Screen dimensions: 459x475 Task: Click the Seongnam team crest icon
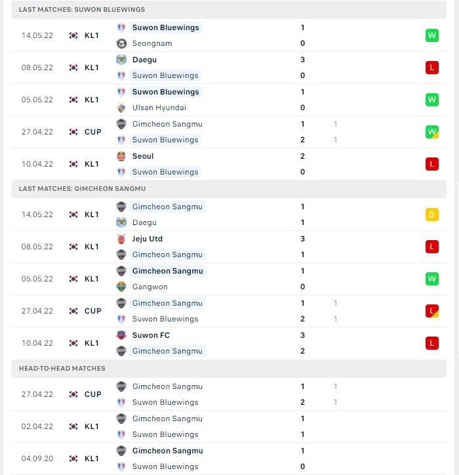(121, 43)
